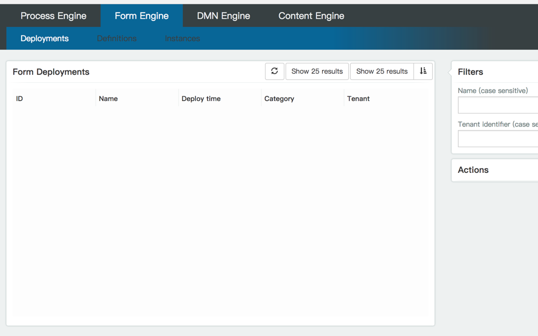Screen dimensions: 538x336
Task: Open the Show 25 results dropdown beside sort icon
Action: (x=382, y=71)
